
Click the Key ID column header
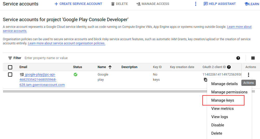click(157, 67)
